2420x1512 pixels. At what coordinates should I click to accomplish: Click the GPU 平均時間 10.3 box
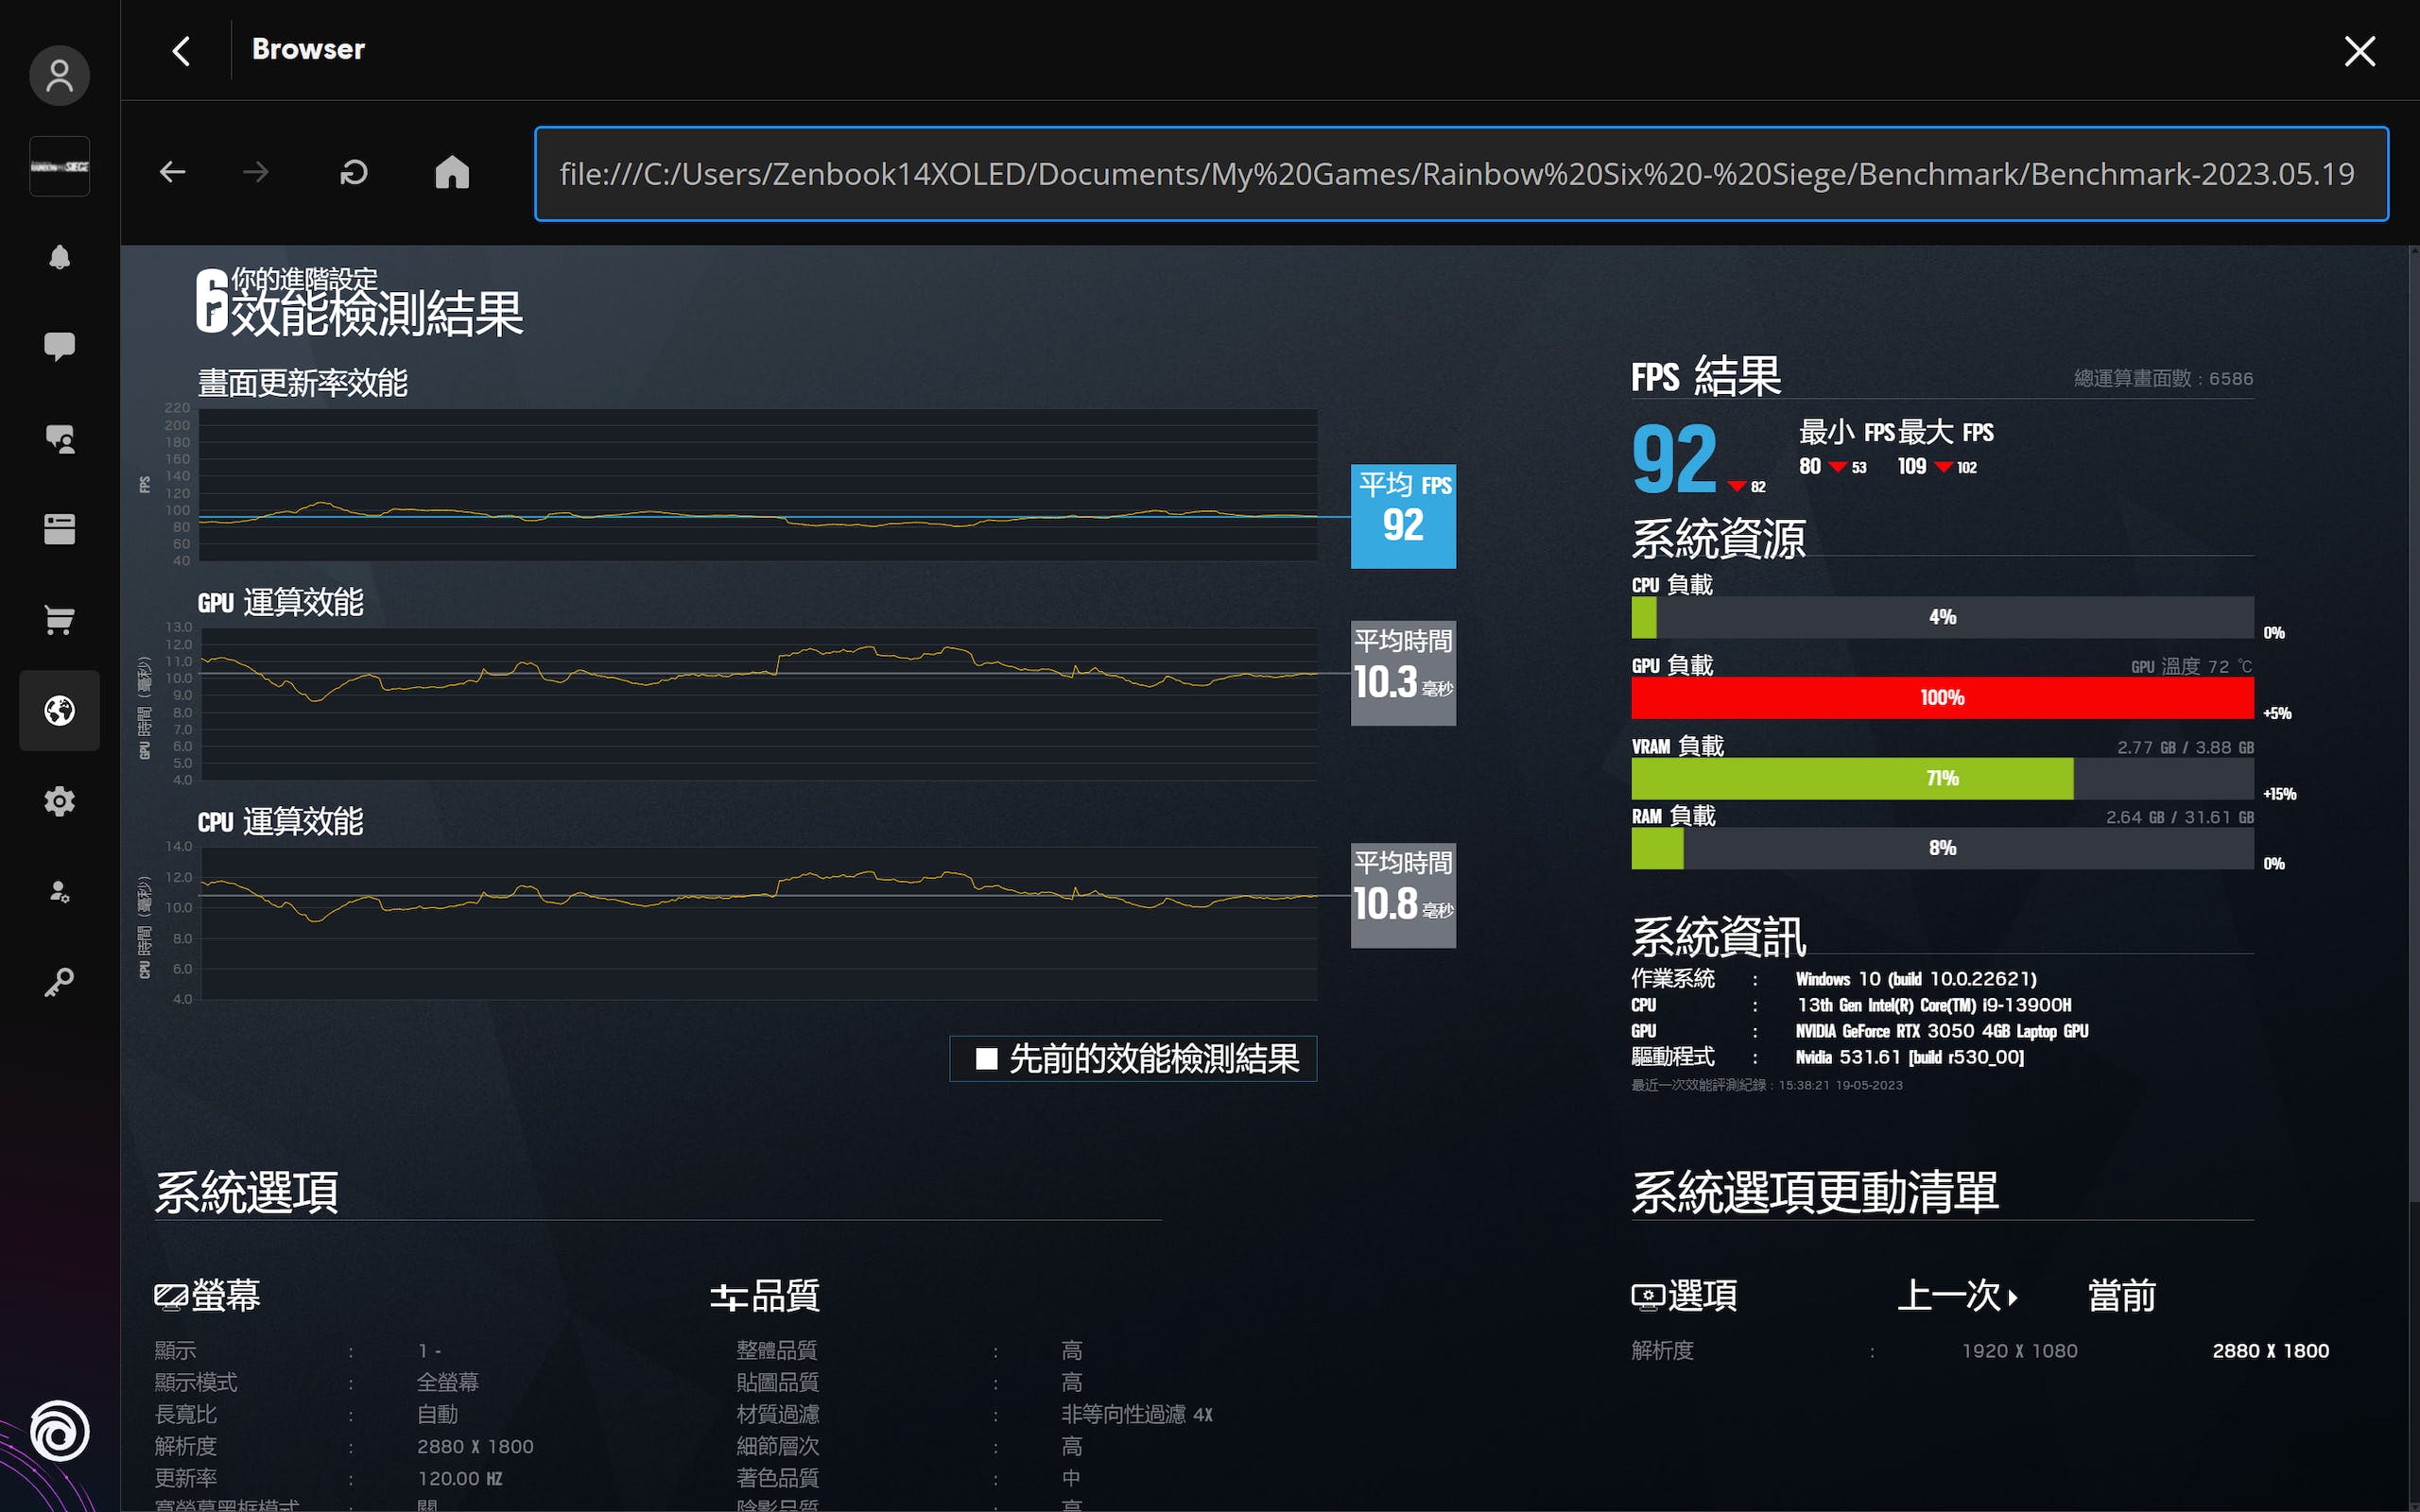[x=1403, y=673]
